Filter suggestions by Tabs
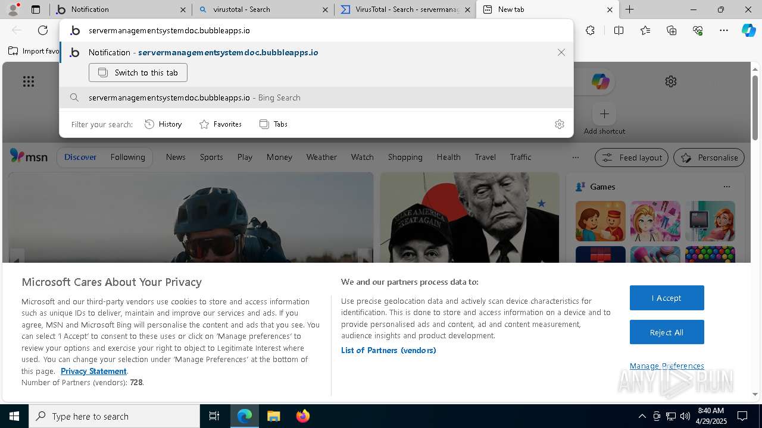This screenshot has height=428, width=762. tap(273, 124)
